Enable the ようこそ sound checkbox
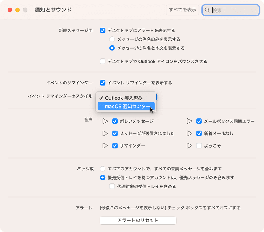Screen dimensions: 264x232 pos(199,146)
